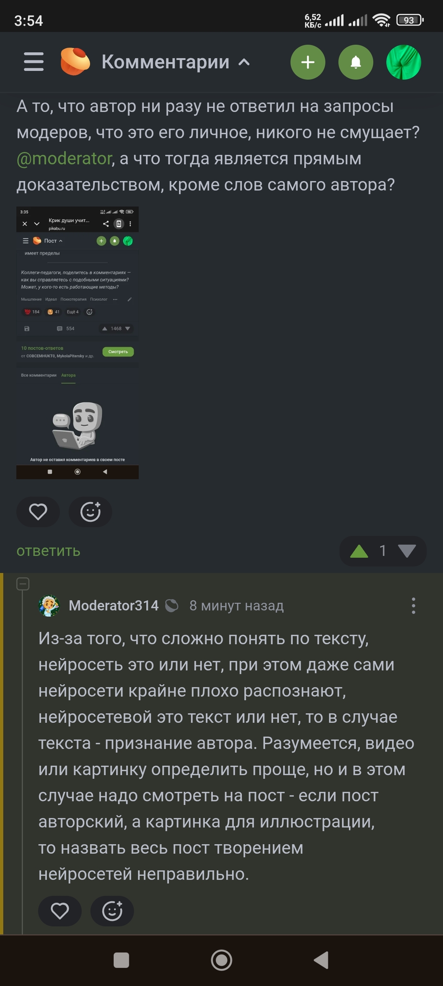Add emoji reaction to first comment
Viewport: 443px width, 986px height.
click(x=90, y=512)
